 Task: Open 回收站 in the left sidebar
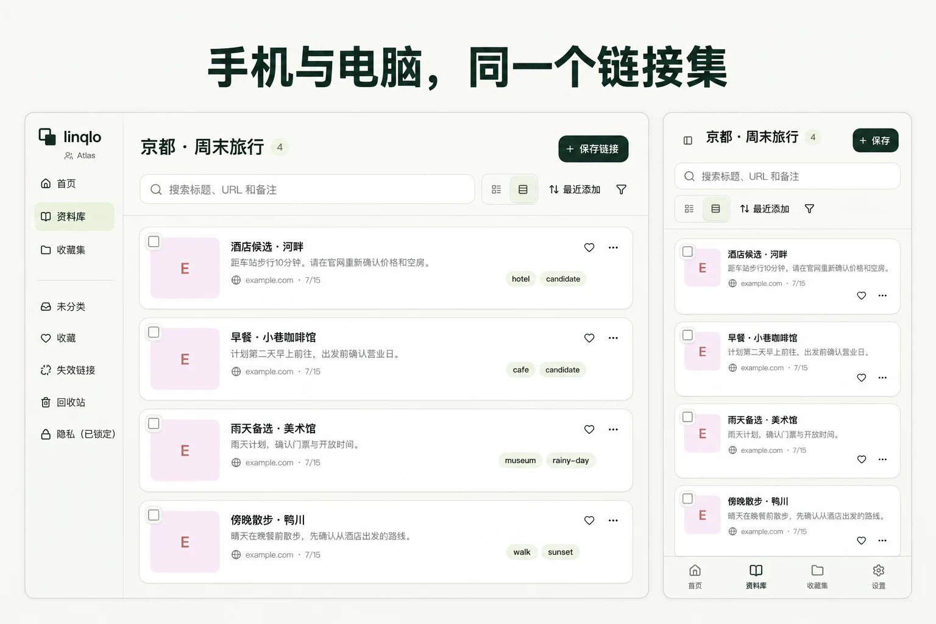pyautogui.click(x=74, y=402)
